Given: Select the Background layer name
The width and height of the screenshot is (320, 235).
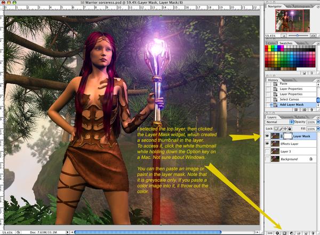Looking at the screenshot, I should 289,159.
